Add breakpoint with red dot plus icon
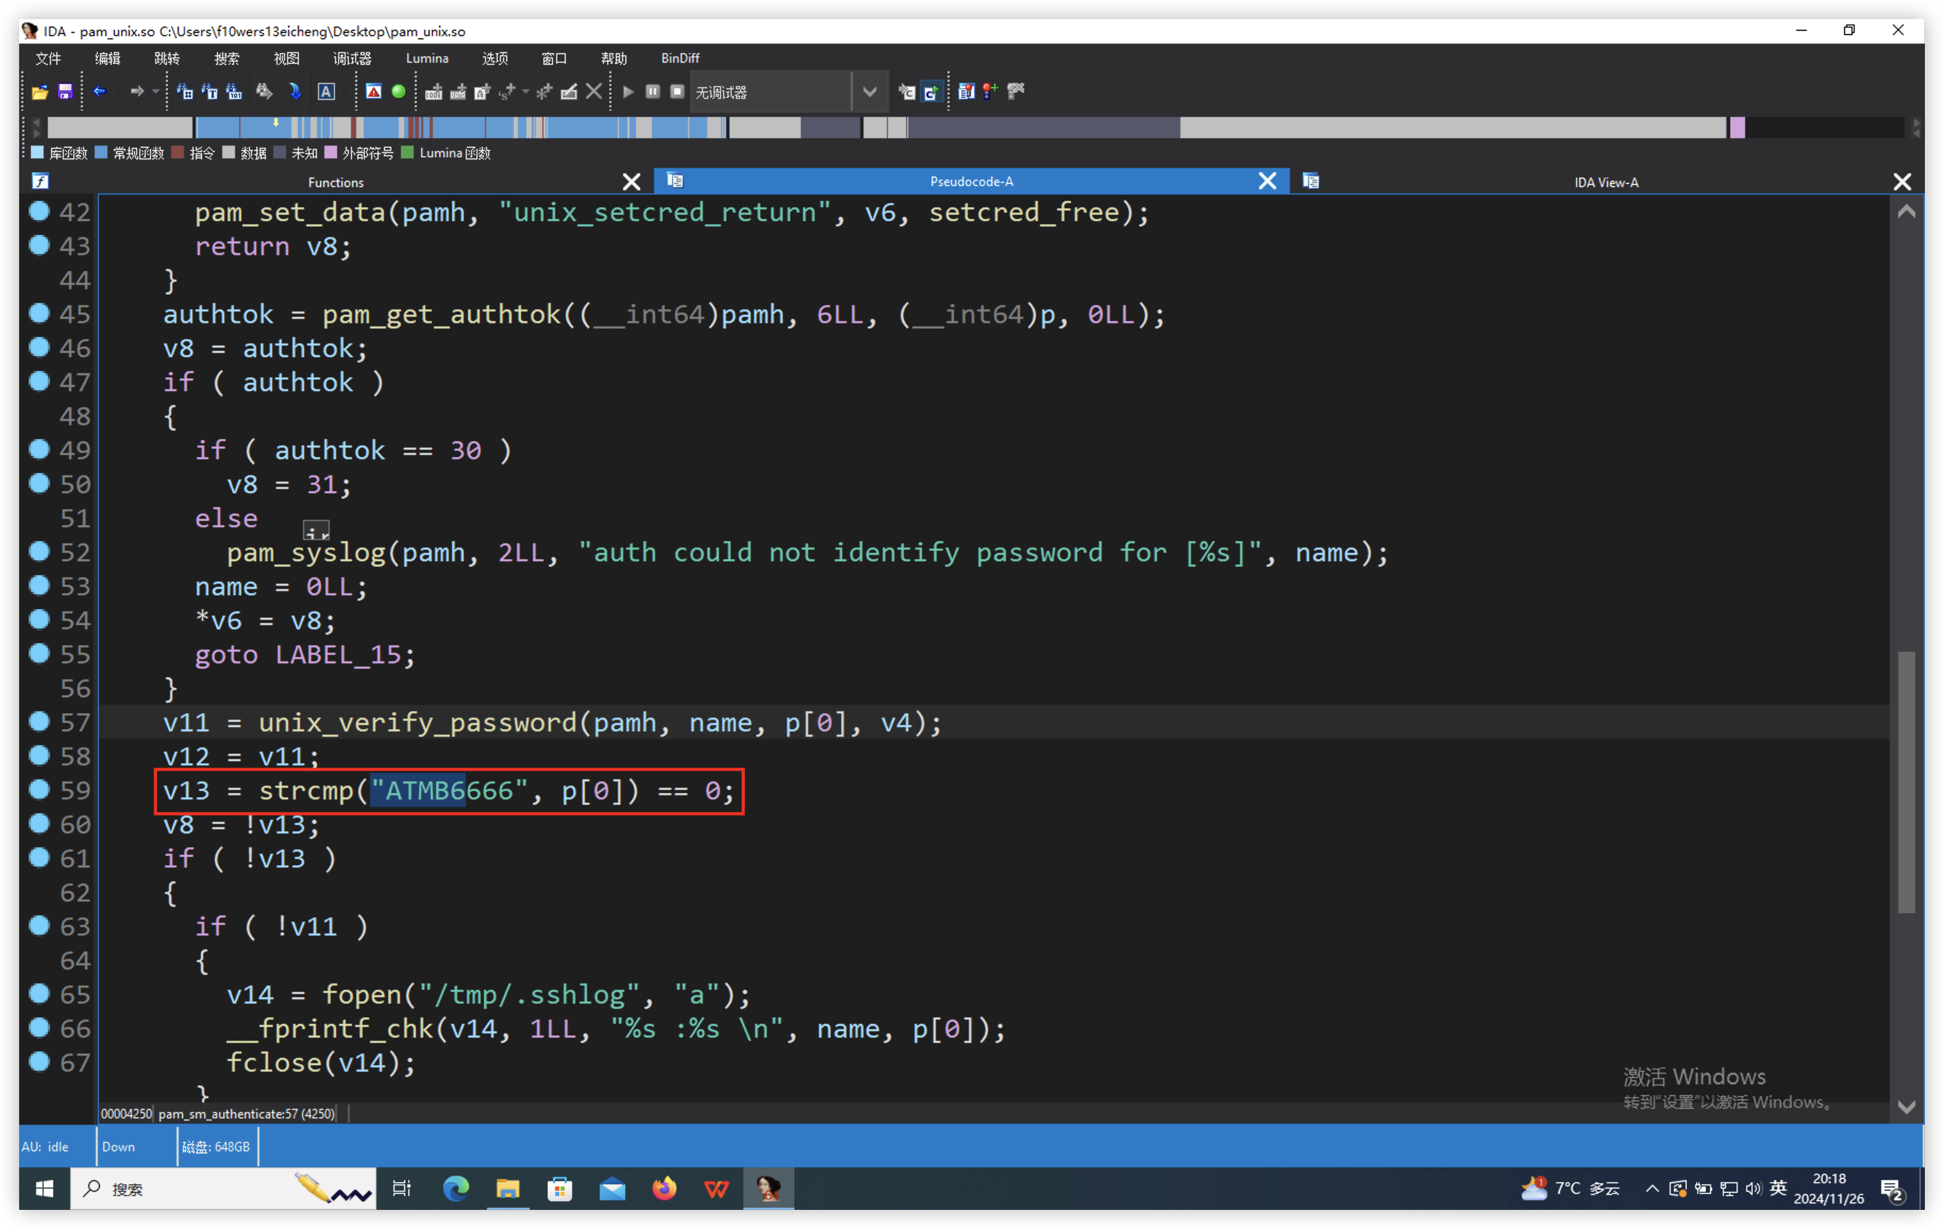The image size is (1944, 1229). pyautogui.click(x=991, y=91)
